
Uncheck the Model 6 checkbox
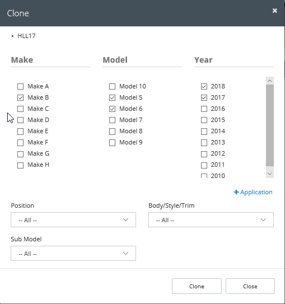point(112,109)
